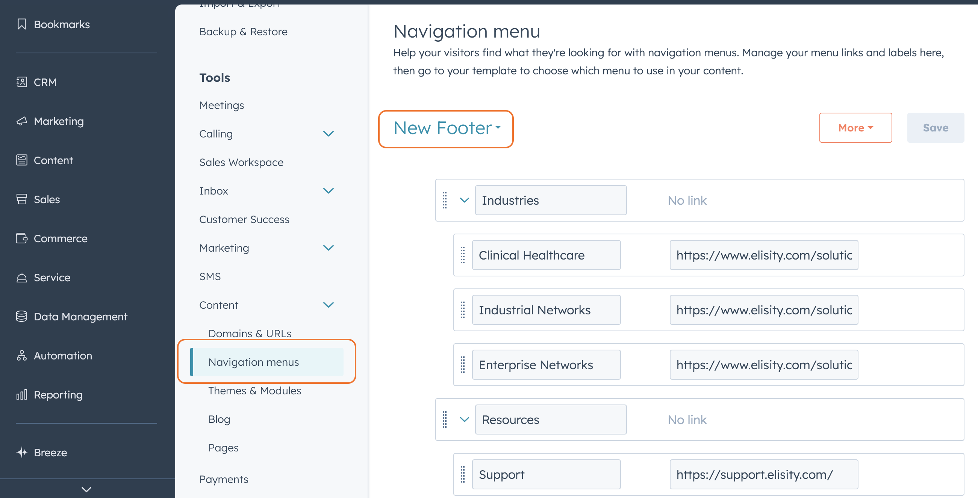Open the Automation section

[62, 355]
